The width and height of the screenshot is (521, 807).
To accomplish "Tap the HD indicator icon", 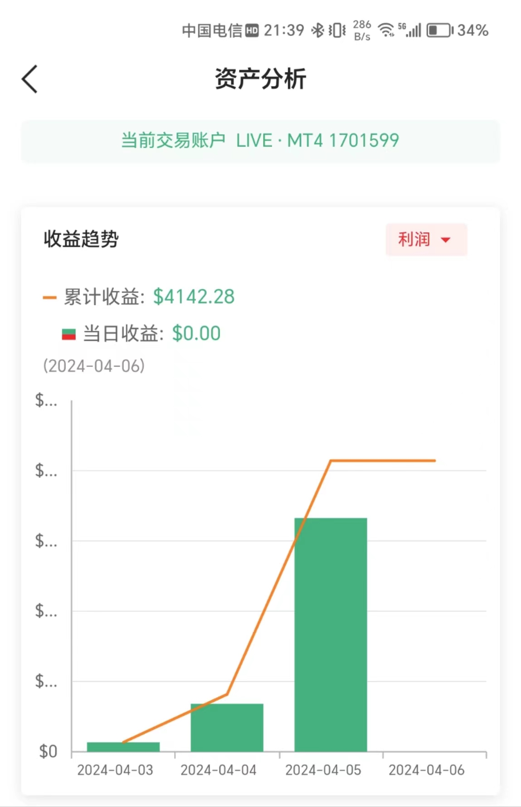I will pos(252,30).
